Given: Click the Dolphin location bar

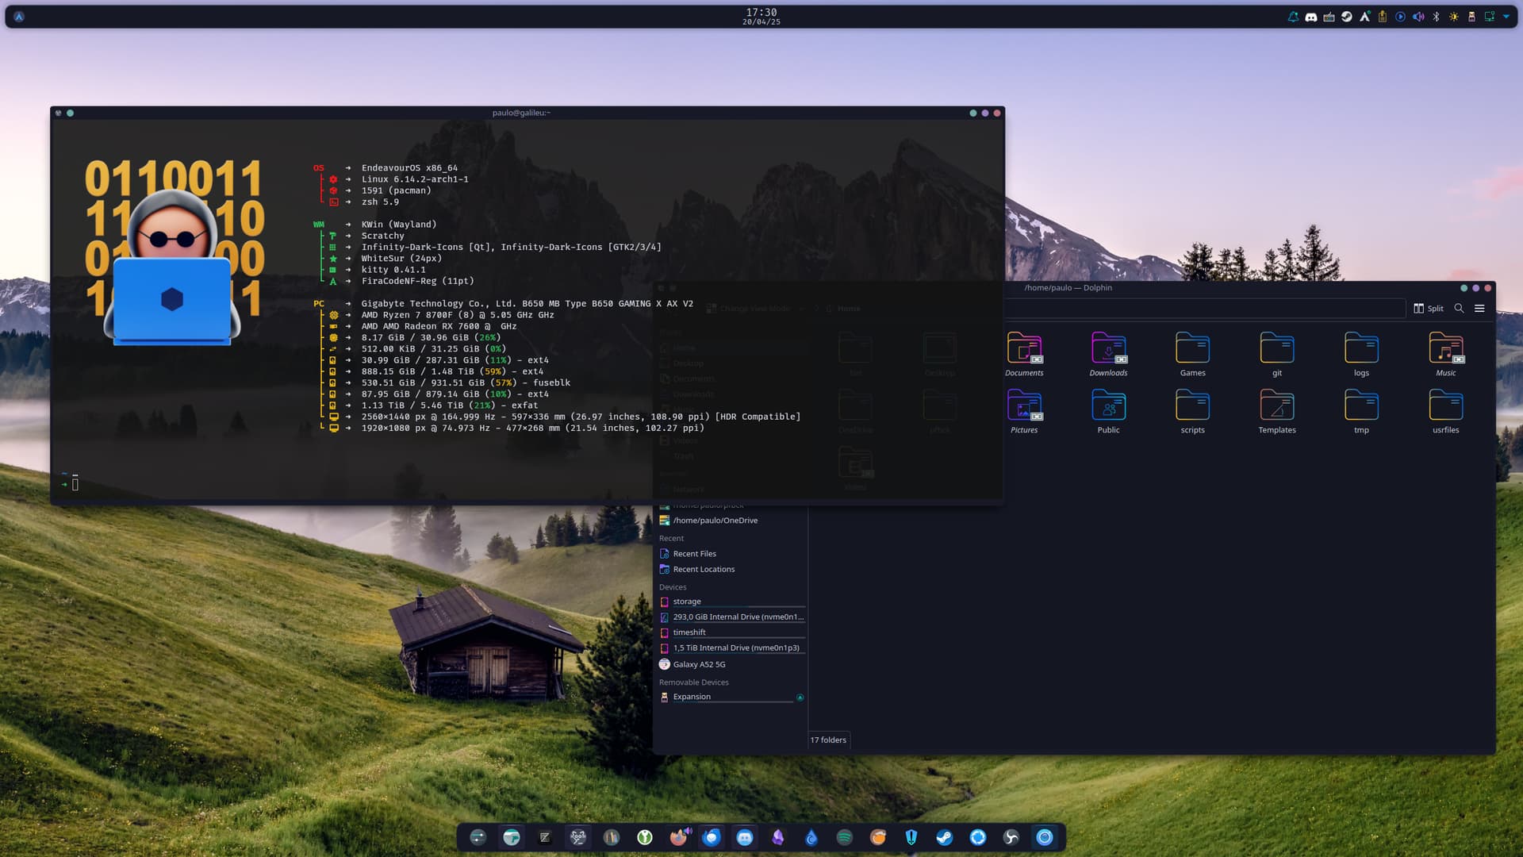Looking at the screenshot, I should click(1204, 309).
